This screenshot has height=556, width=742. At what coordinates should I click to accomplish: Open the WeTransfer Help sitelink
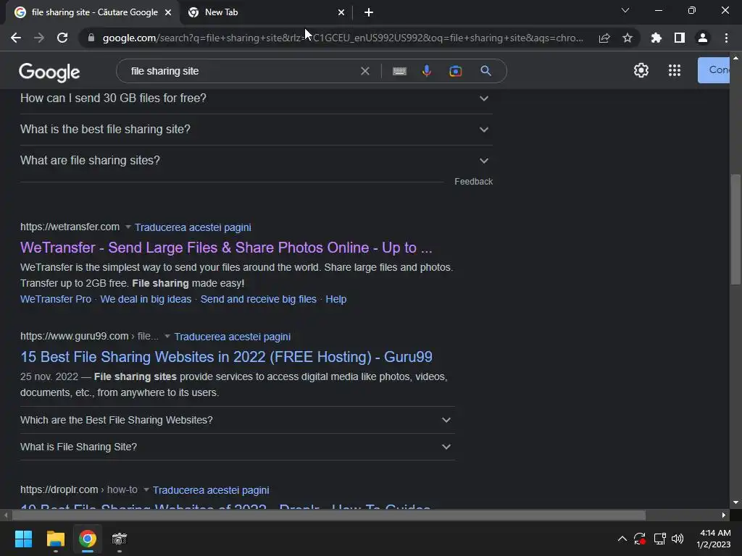coord(336,299)
